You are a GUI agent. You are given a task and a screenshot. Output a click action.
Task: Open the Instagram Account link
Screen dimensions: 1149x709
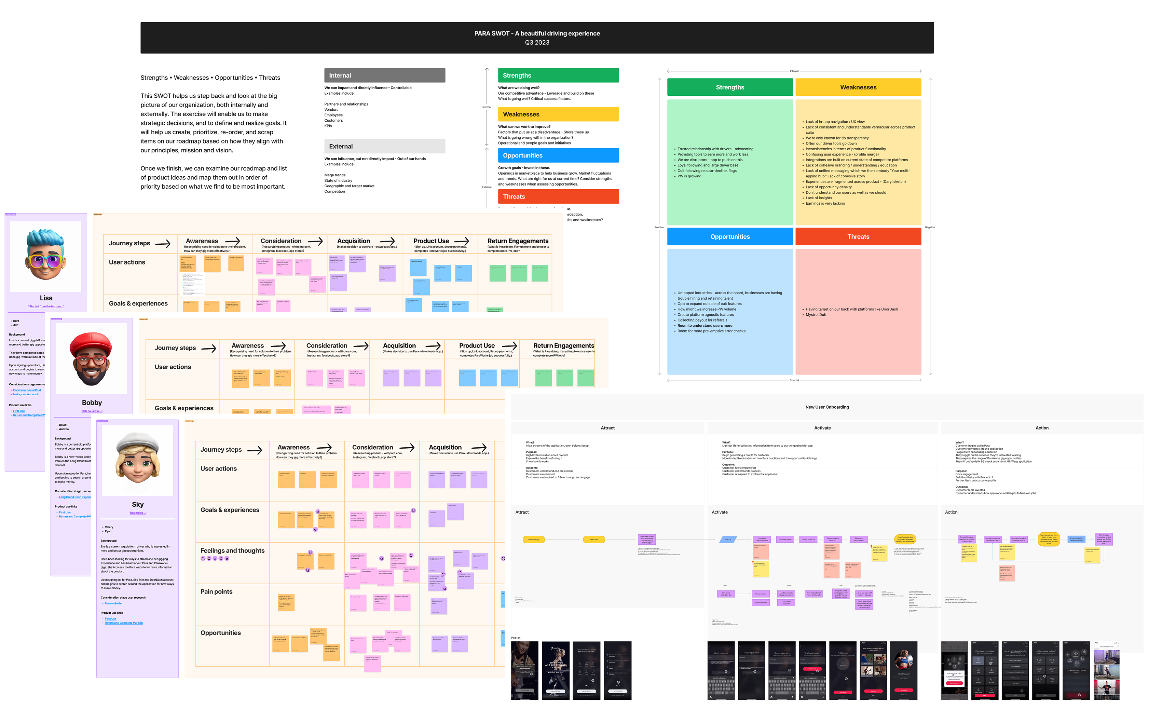(25, 394)
